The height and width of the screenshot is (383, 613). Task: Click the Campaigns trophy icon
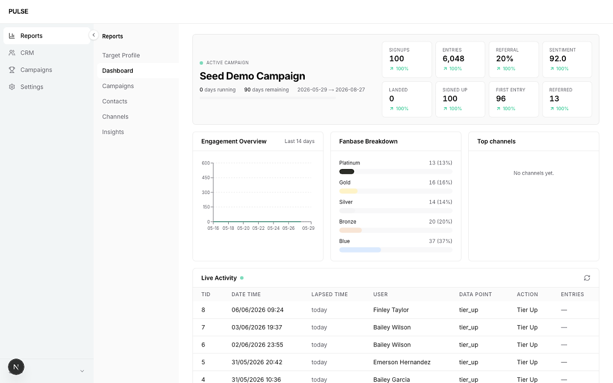point(12,70)
